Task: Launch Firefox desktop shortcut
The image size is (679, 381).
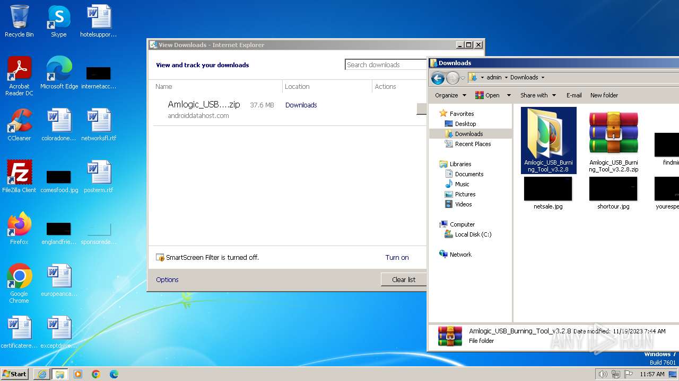Action: click(19, 229)
